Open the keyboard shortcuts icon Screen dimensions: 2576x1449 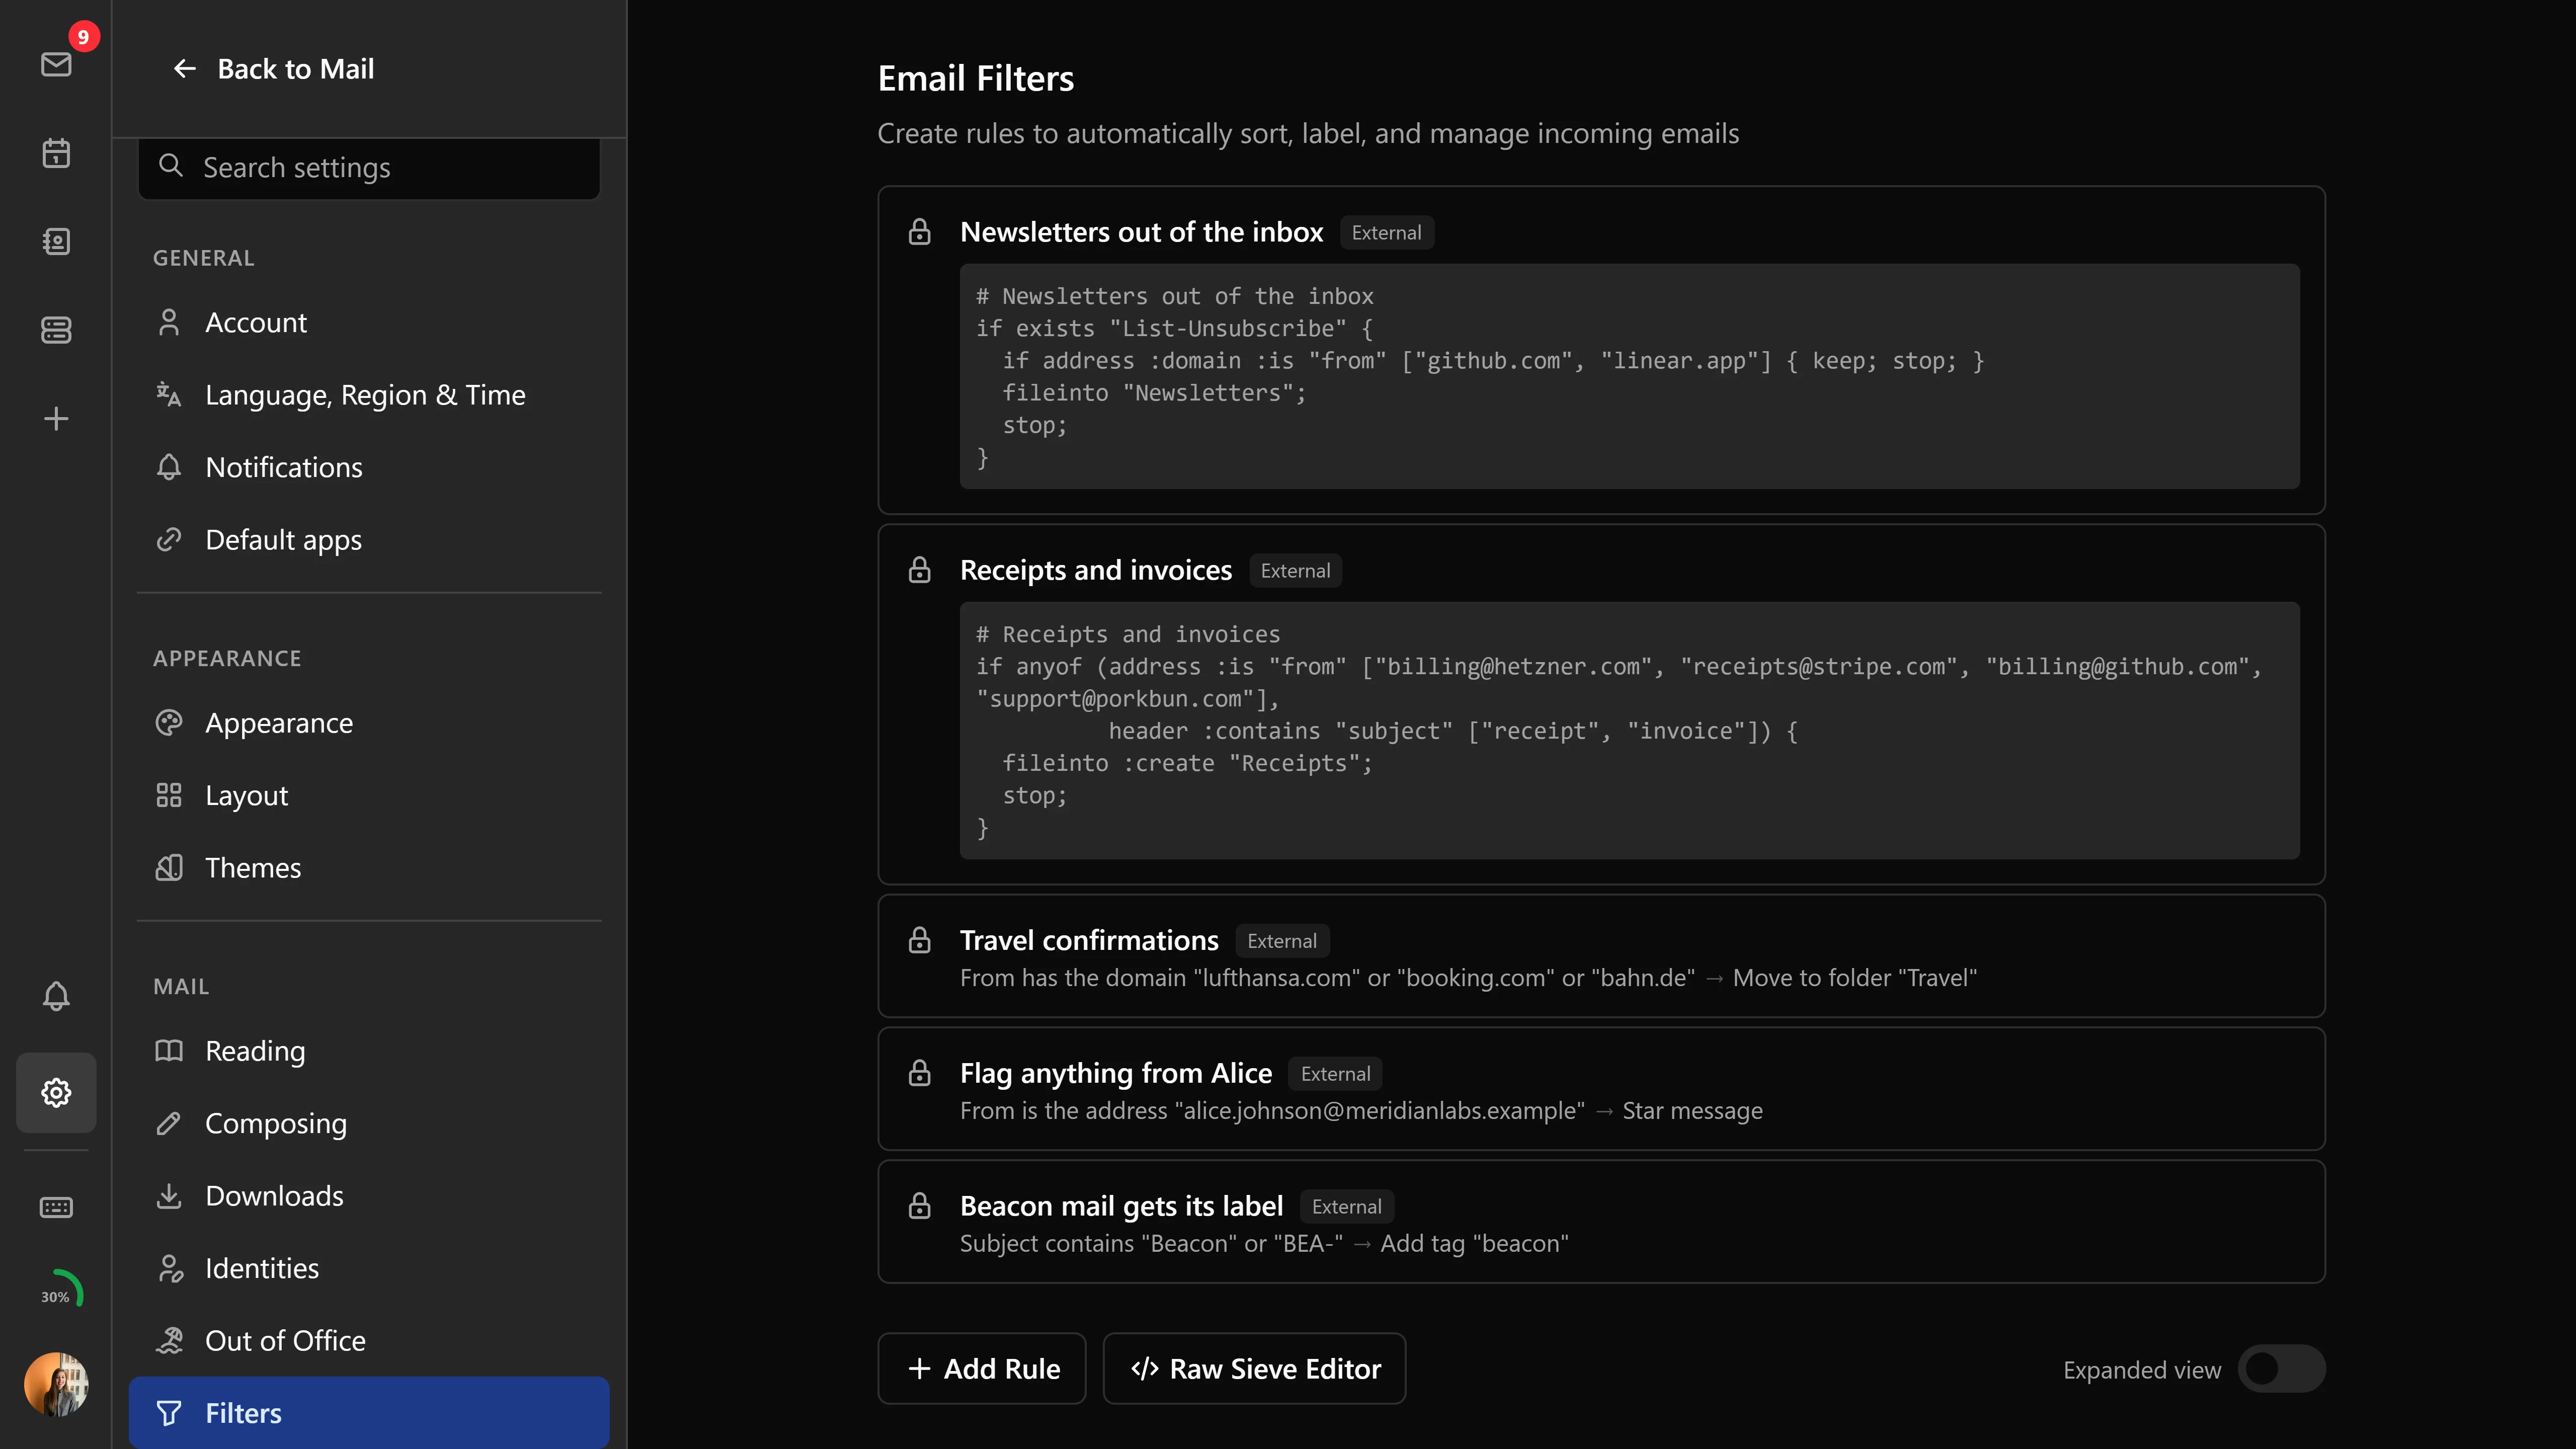pyautogui.click(x=56, y=1207)
